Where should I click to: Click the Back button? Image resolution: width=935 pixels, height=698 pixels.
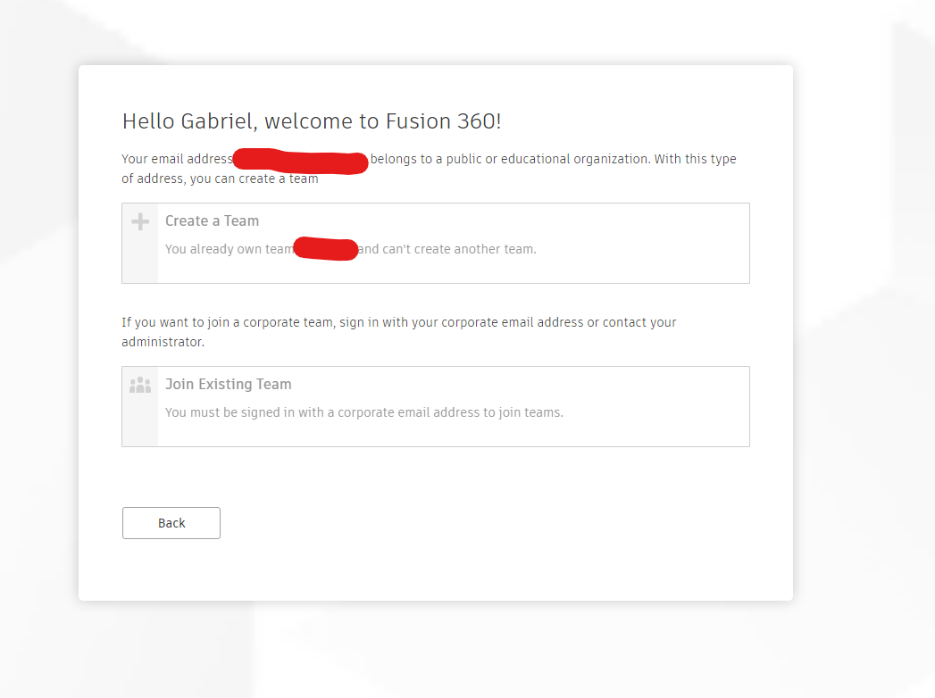pos(171,522)
